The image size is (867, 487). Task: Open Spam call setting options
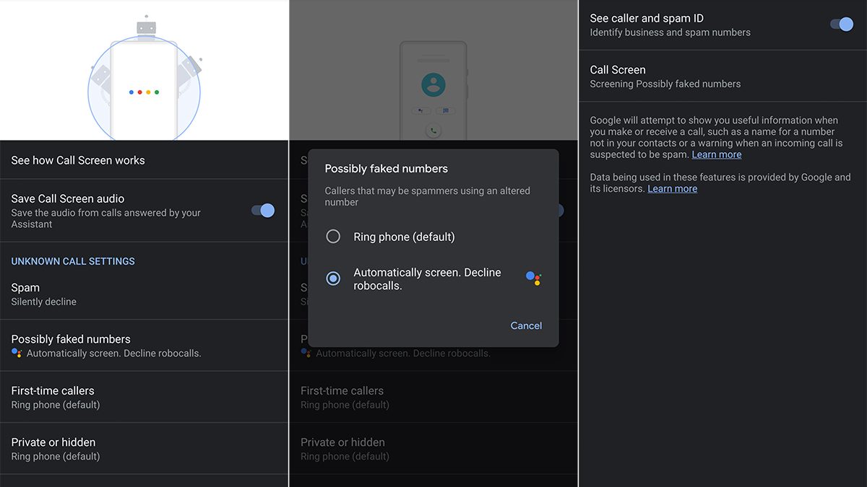144,294
